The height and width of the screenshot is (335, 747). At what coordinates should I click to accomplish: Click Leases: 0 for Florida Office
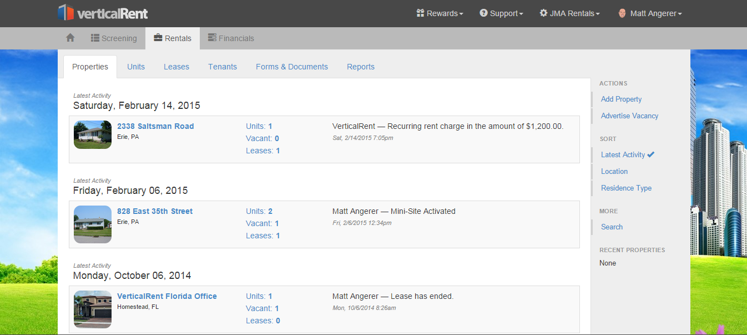pos(263,321)
